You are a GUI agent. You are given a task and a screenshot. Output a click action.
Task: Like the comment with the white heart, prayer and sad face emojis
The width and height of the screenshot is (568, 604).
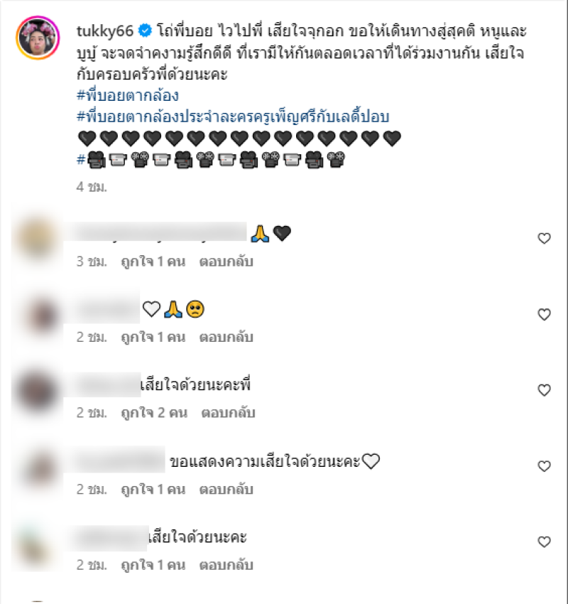click(x=544, y=314)
